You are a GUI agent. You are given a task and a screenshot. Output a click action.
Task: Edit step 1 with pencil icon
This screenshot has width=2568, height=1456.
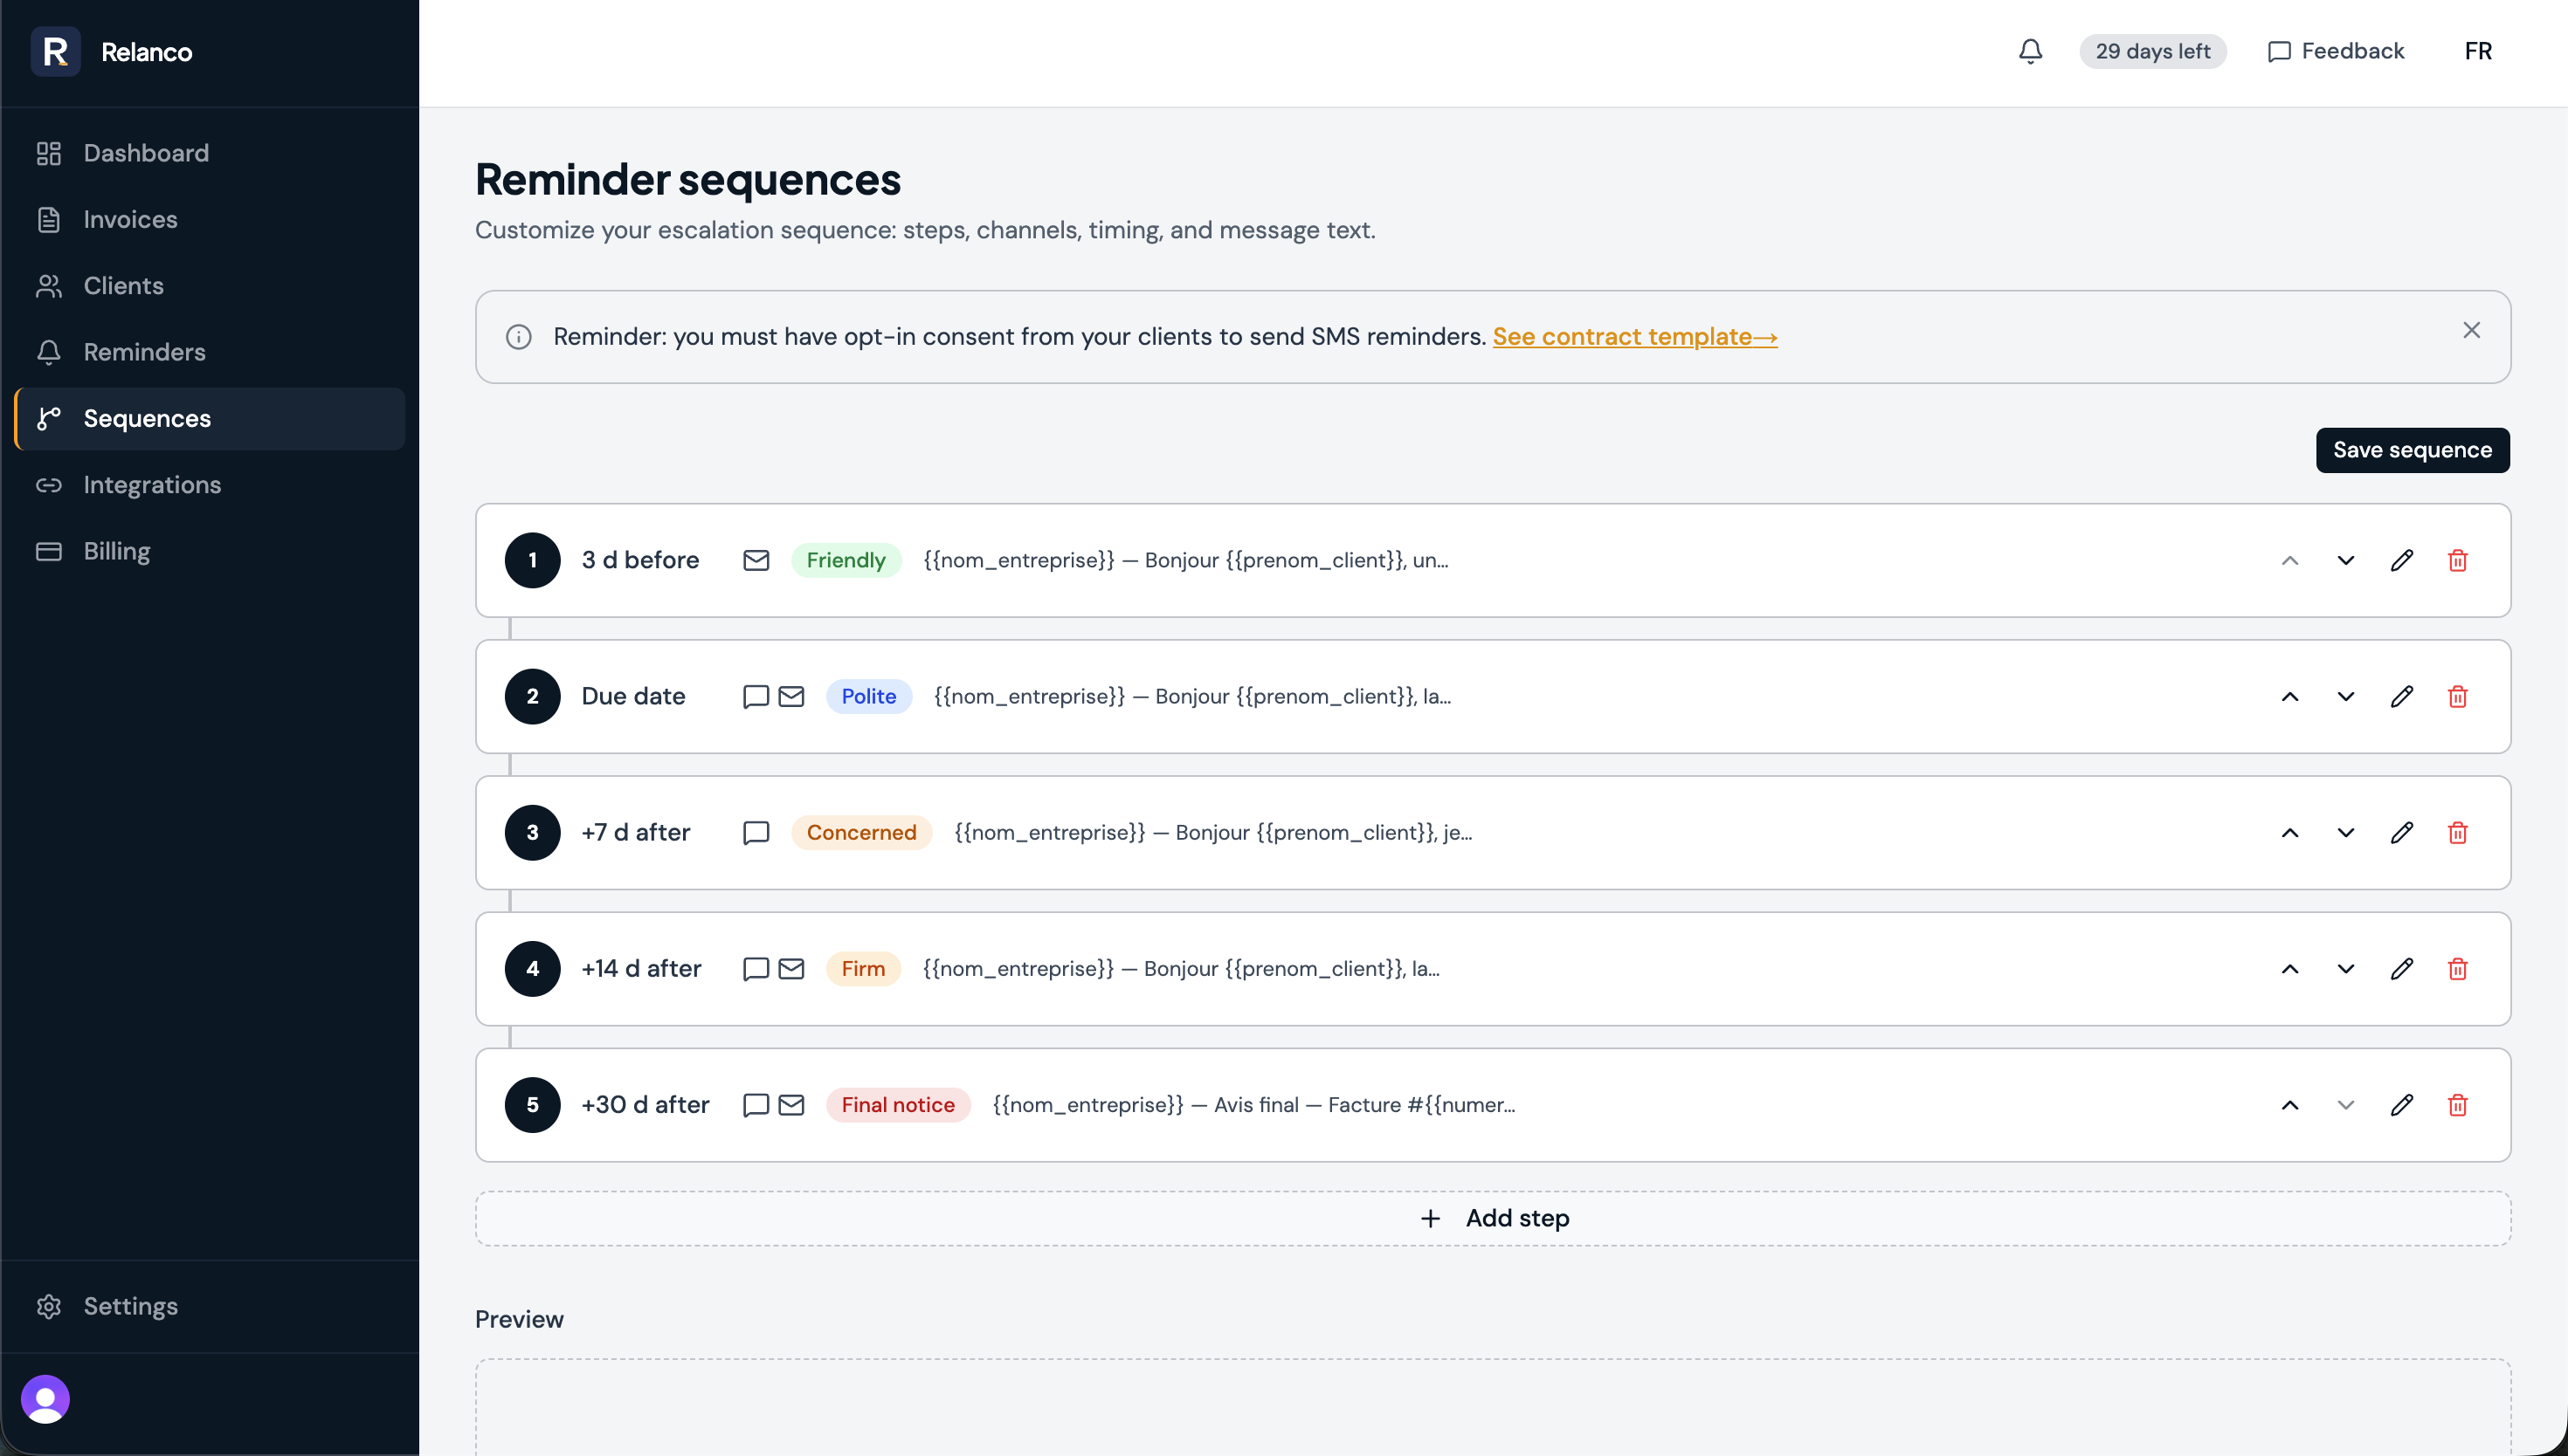pos(2401,560)
